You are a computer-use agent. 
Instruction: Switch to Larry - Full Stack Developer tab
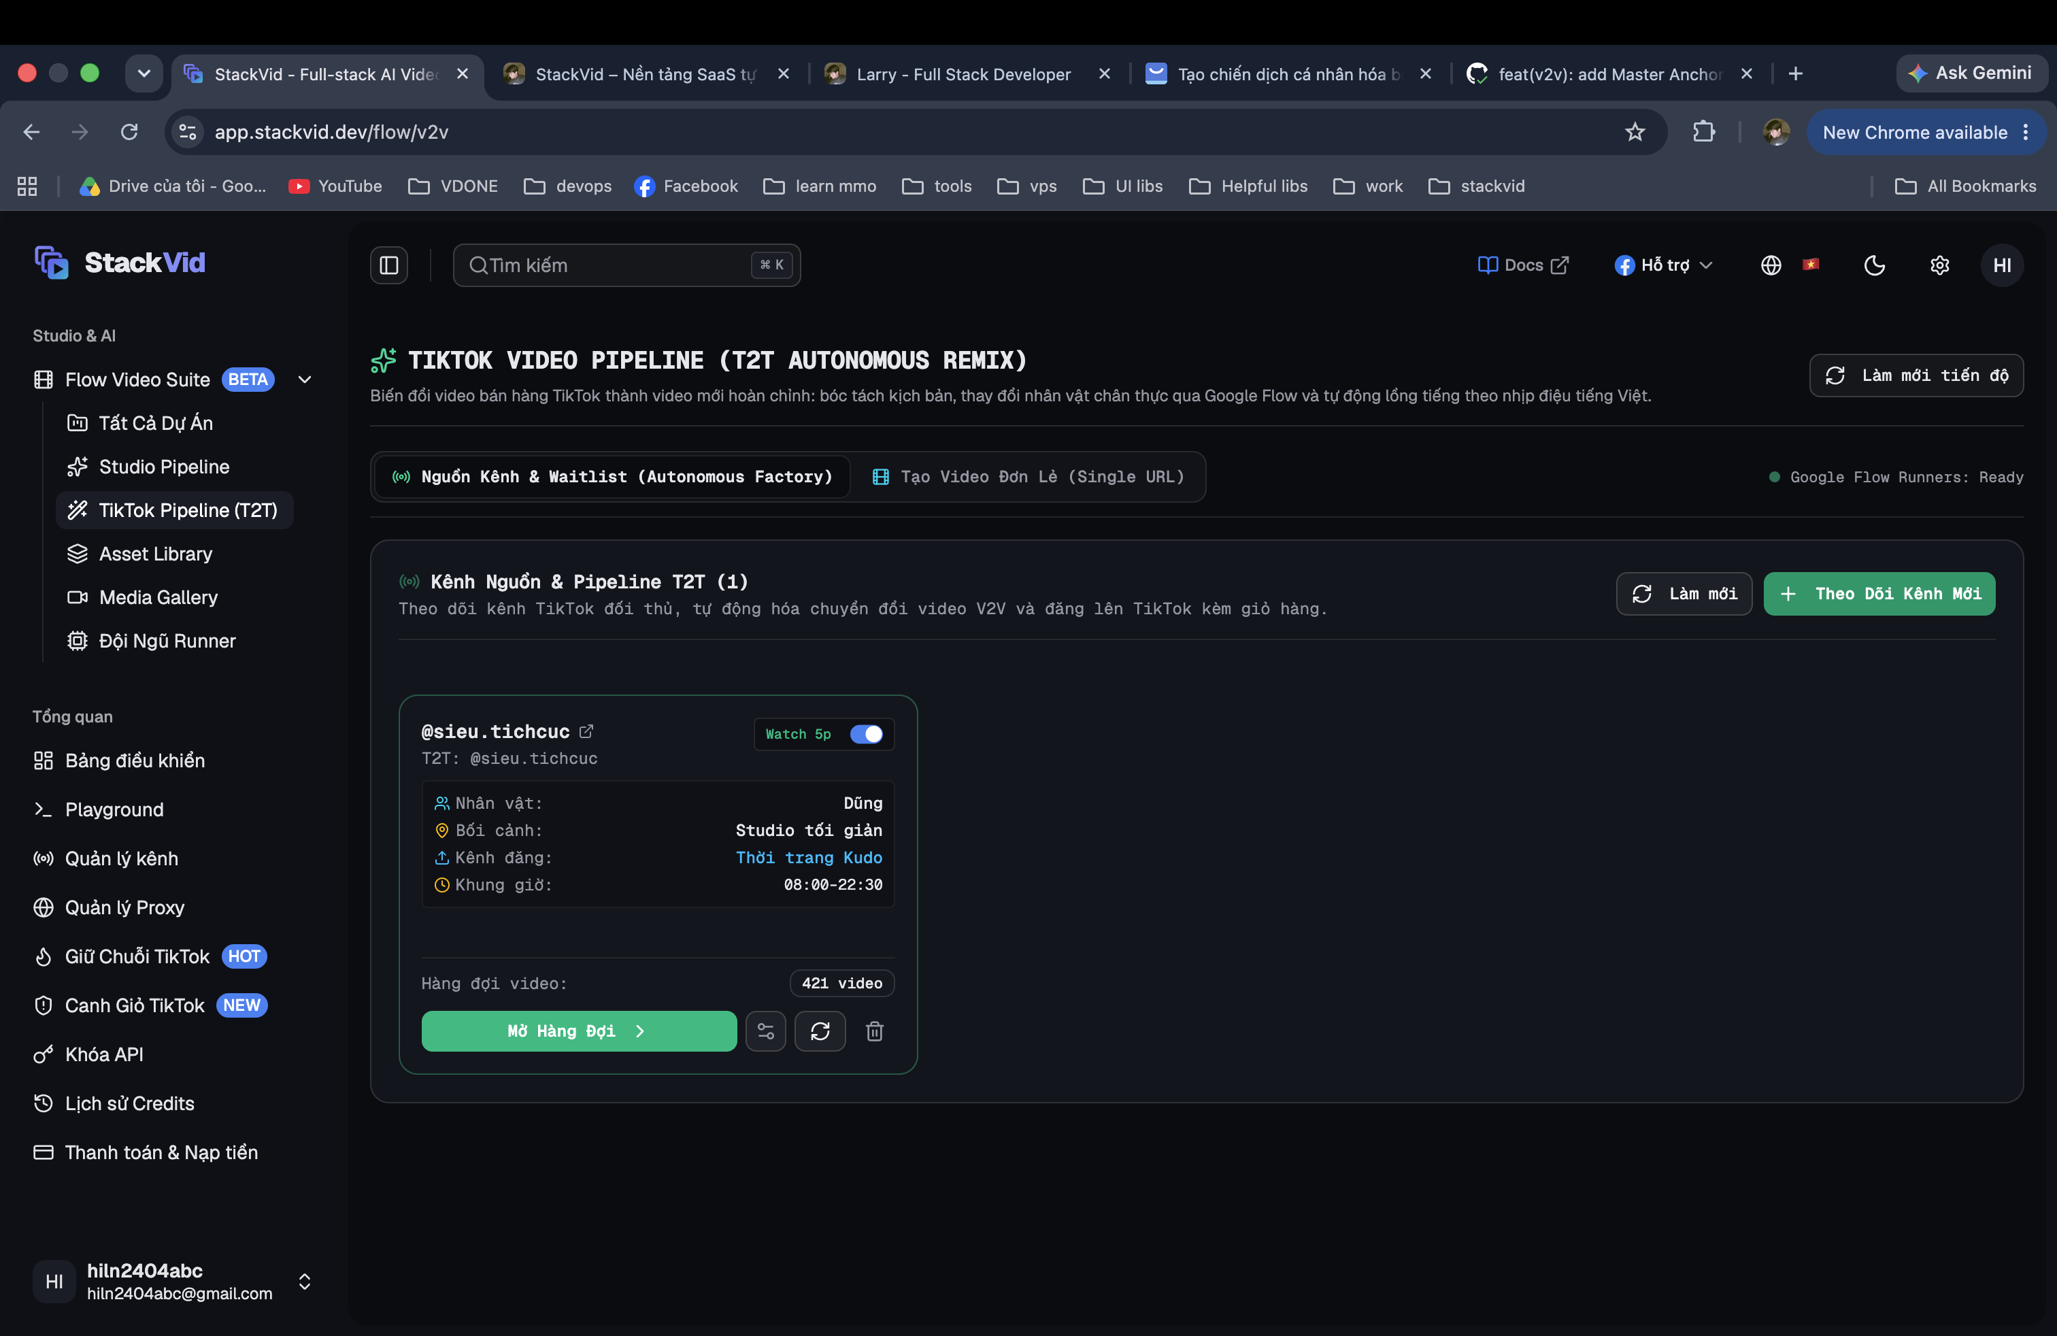coord(964,74)
